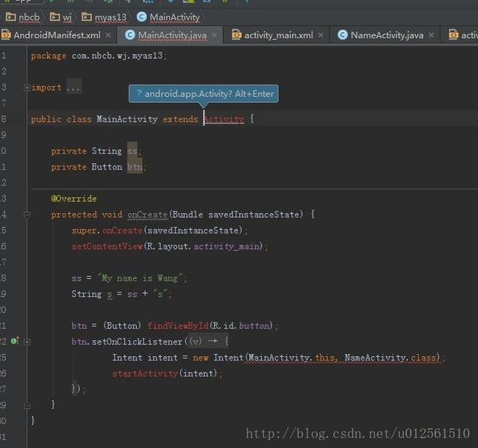The image size is (478, 448).
Task: Click the @Override annotation
Action: coord(74,199)
